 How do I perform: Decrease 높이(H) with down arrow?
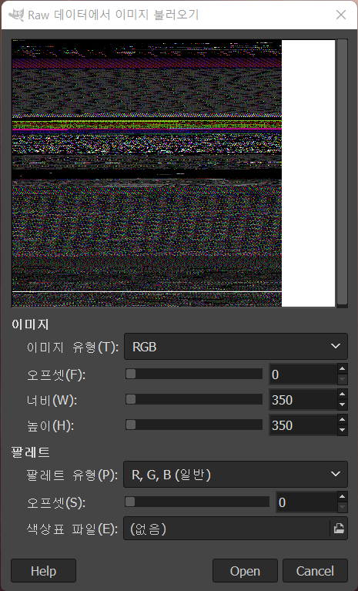point(342,431)
